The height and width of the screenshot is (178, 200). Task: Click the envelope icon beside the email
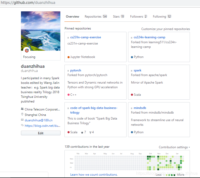coord(22,120)
